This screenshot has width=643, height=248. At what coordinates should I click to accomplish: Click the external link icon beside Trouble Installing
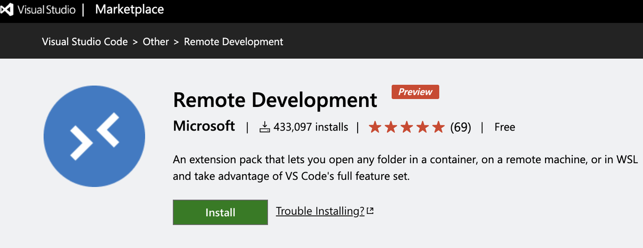tap(370, 211)
